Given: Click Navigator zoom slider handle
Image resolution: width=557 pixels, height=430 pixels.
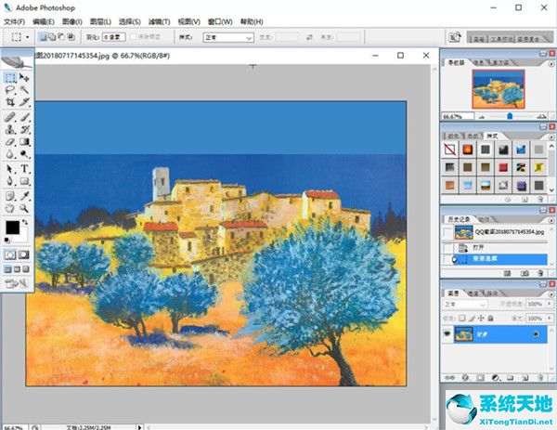Looking at the screenshot, I should (510, 116).
